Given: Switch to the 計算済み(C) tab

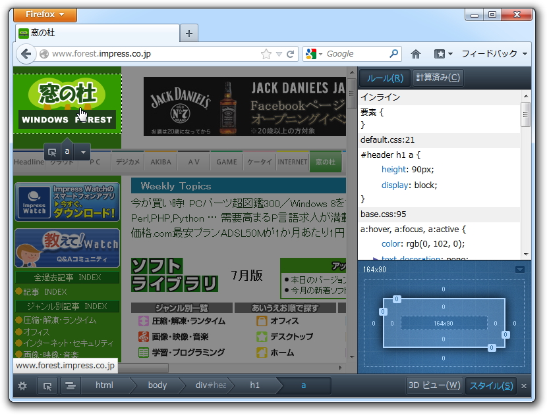Looking at the screenshot, I should (438, 78).
